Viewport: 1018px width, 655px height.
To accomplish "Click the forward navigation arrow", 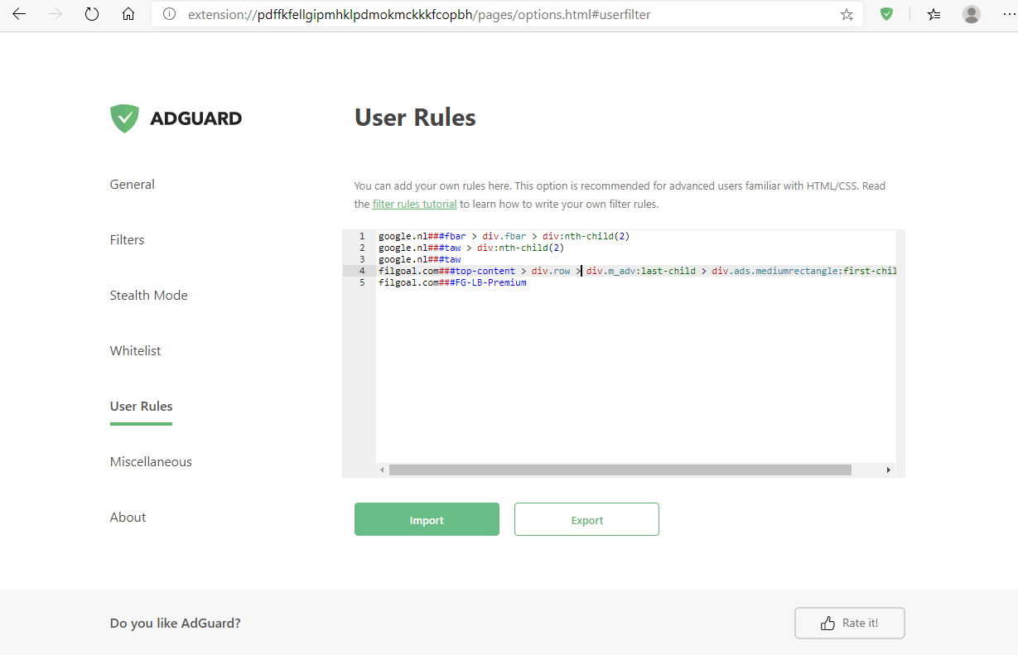I will 55,14.
